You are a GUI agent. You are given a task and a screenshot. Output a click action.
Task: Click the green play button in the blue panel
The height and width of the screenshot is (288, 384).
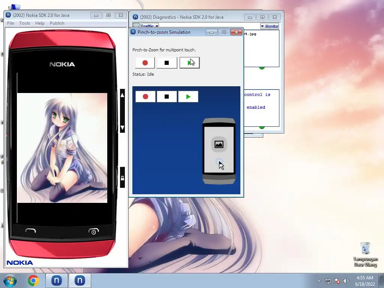188,96
